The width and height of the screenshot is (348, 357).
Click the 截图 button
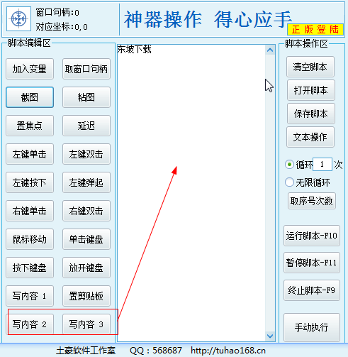[30, 97]
